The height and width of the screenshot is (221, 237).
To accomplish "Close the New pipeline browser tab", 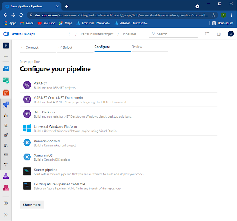I will pos(57,6).
